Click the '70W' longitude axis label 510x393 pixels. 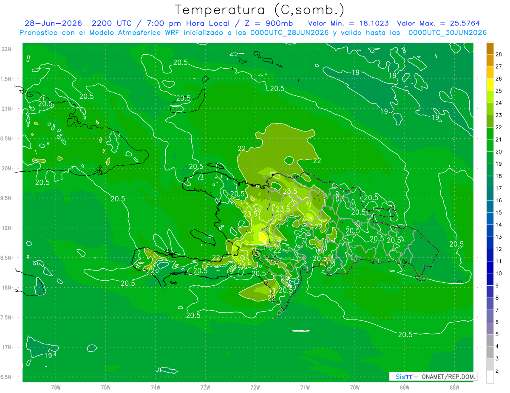pyautogui.click(x=355, y=387)
